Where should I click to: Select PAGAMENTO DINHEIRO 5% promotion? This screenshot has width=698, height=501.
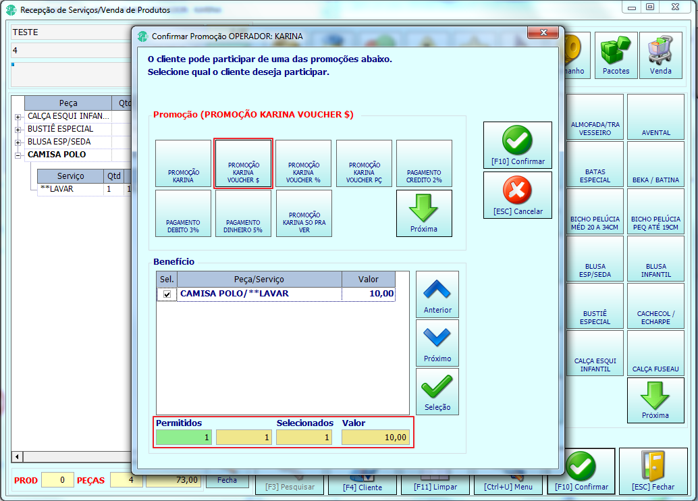(243, 213)
